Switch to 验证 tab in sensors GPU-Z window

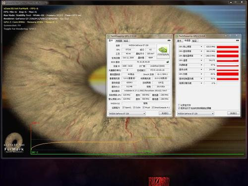pyautogui.click(x=195, y=41)
